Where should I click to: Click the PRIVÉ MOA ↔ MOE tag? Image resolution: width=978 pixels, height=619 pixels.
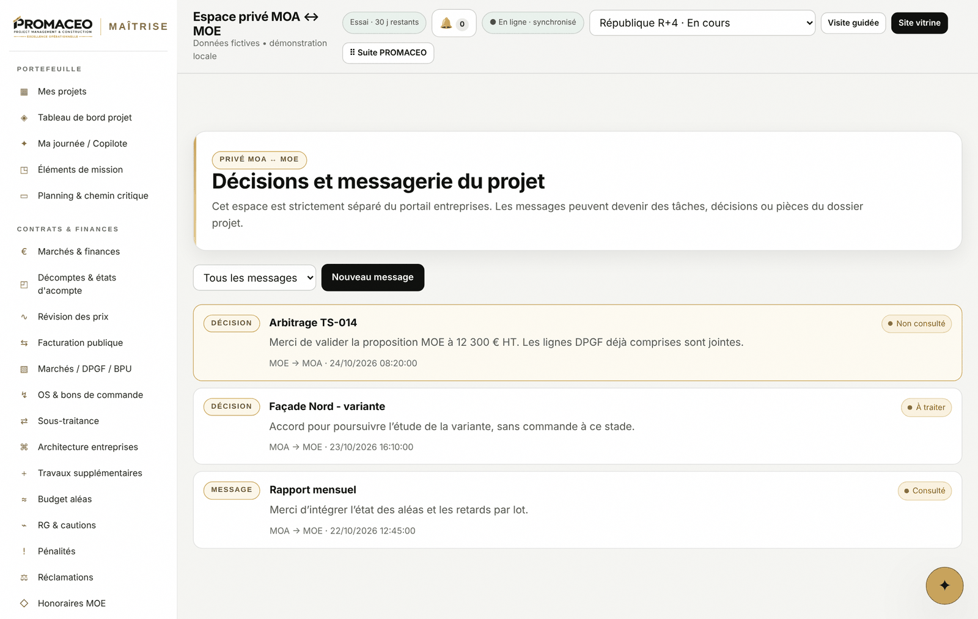(259, 159)
